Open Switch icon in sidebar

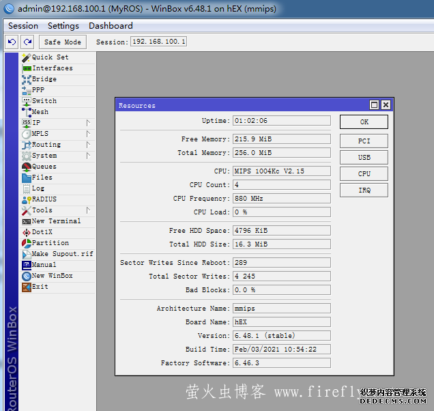(x=27, y=101)
